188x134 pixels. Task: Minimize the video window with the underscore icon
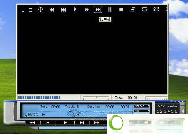23,11
